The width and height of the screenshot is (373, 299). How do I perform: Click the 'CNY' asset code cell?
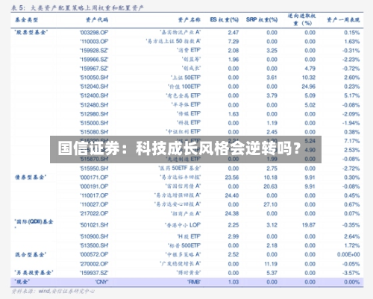pyautogui.click(x=101, y=282)
